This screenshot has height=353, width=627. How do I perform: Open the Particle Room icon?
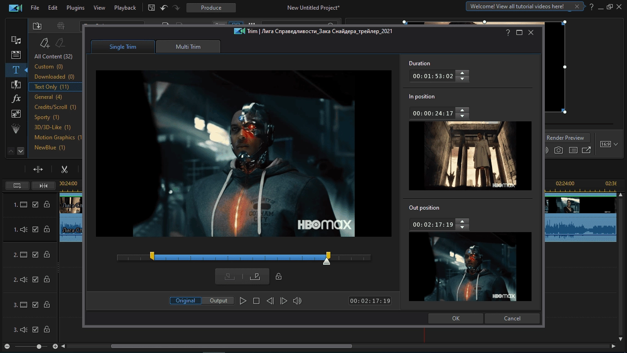(x=16, y=129)
